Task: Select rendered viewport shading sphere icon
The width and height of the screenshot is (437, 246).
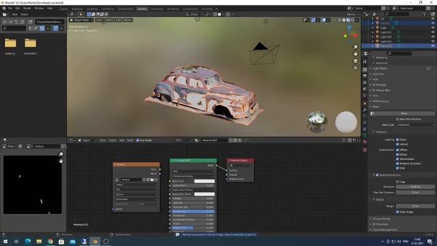Action: (353, 20)
